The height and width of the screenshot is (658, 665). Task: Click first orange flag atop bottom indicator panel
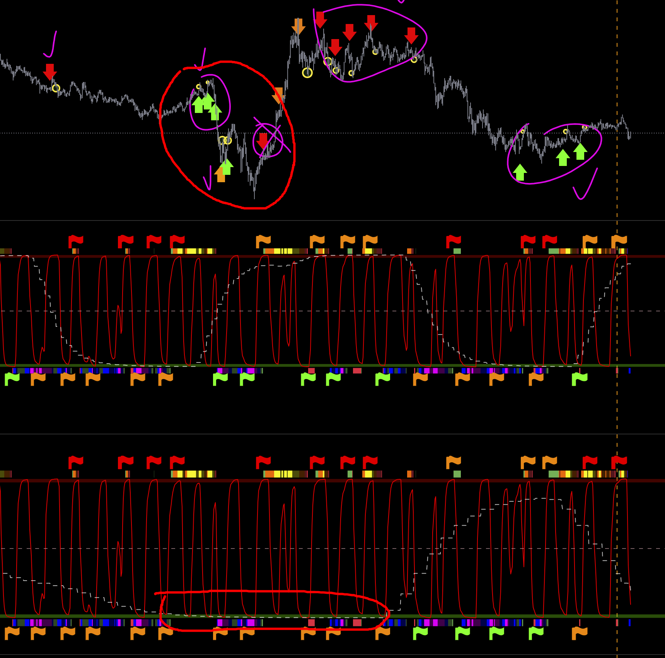pos(454,462)
